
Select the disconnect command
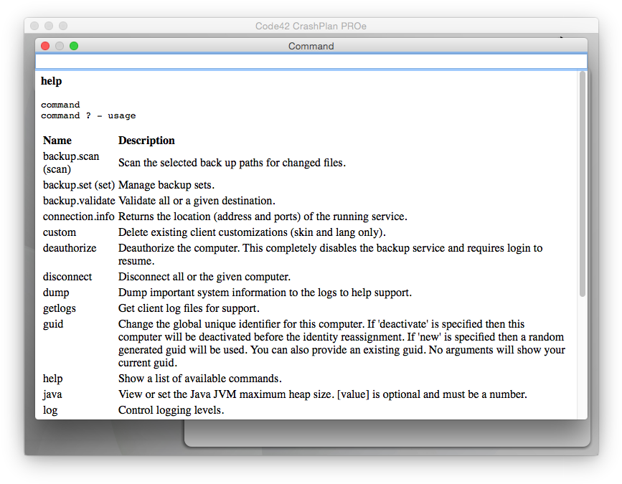[67, 276]
